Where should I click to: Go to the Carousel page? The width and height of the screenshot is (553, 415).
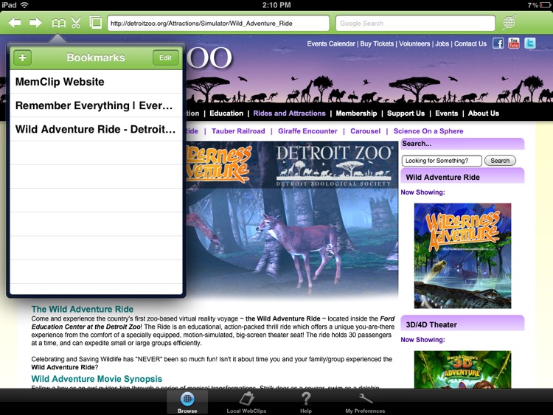(366, 131)
